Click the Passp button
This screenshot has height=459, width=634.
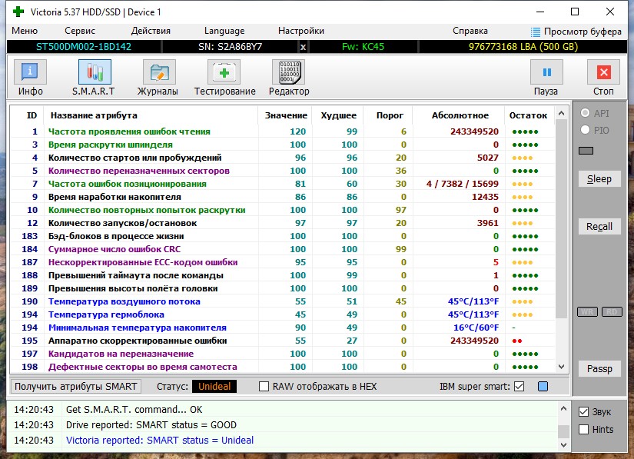click(x=599, y=369)
